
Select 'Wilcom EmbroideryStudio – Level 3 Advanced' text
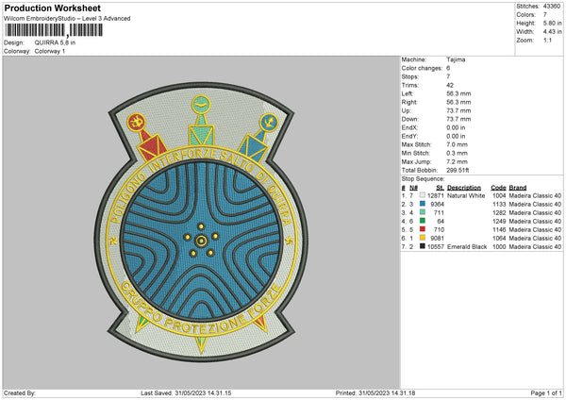click(x=67, y=19)
